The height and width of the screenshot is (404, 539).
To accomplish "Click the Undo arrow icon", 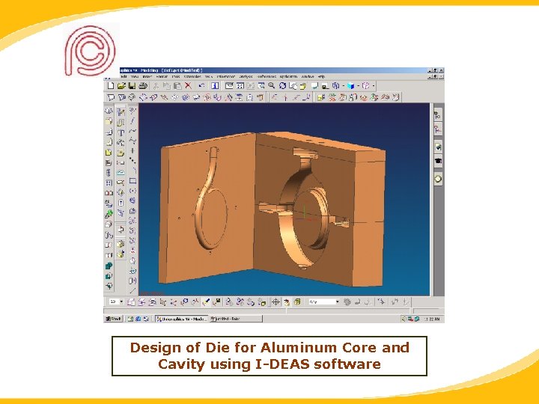I will pos(202,85).
